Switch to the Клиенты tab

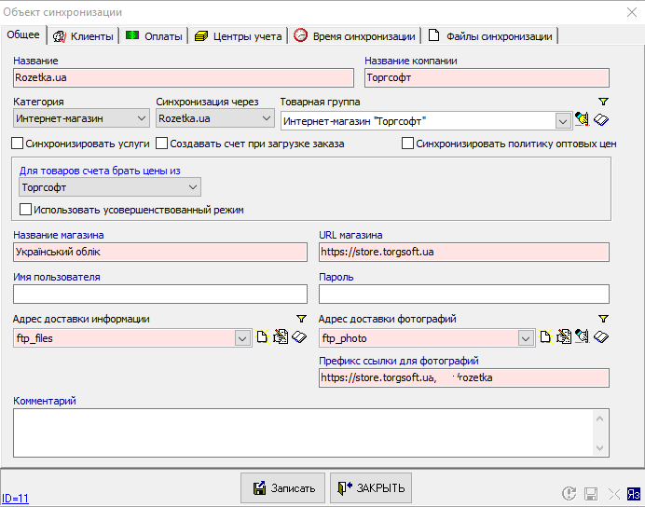pyautogui.click(x=84, y=36)
